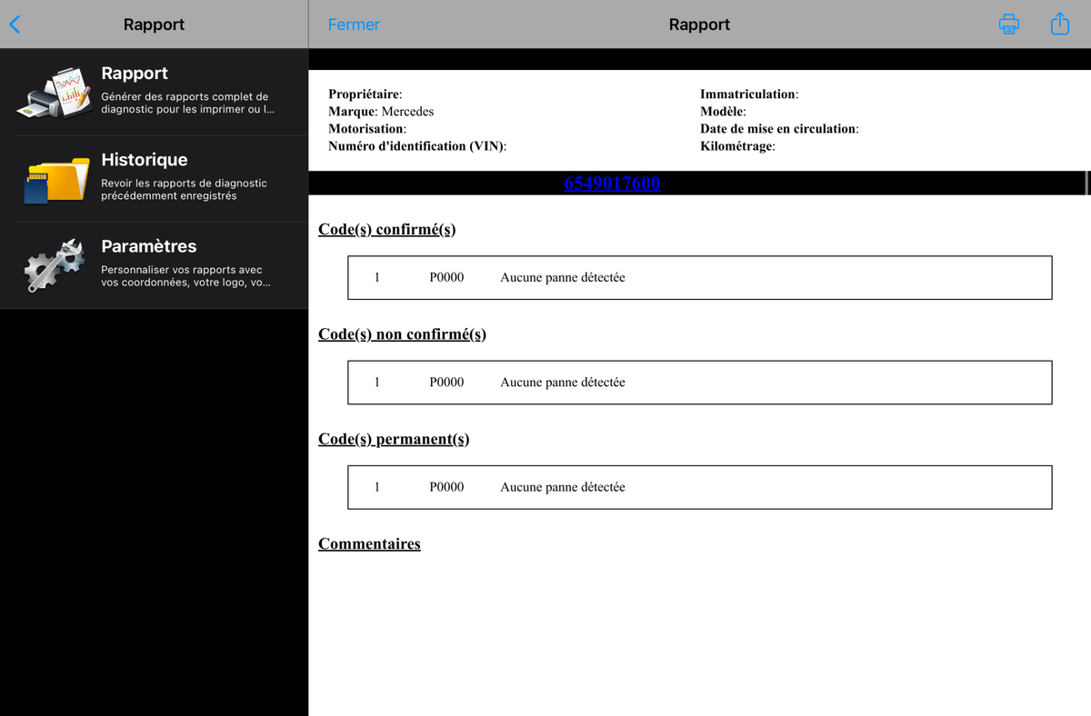Click the Kilométrage field label

[x=737, y=146]
